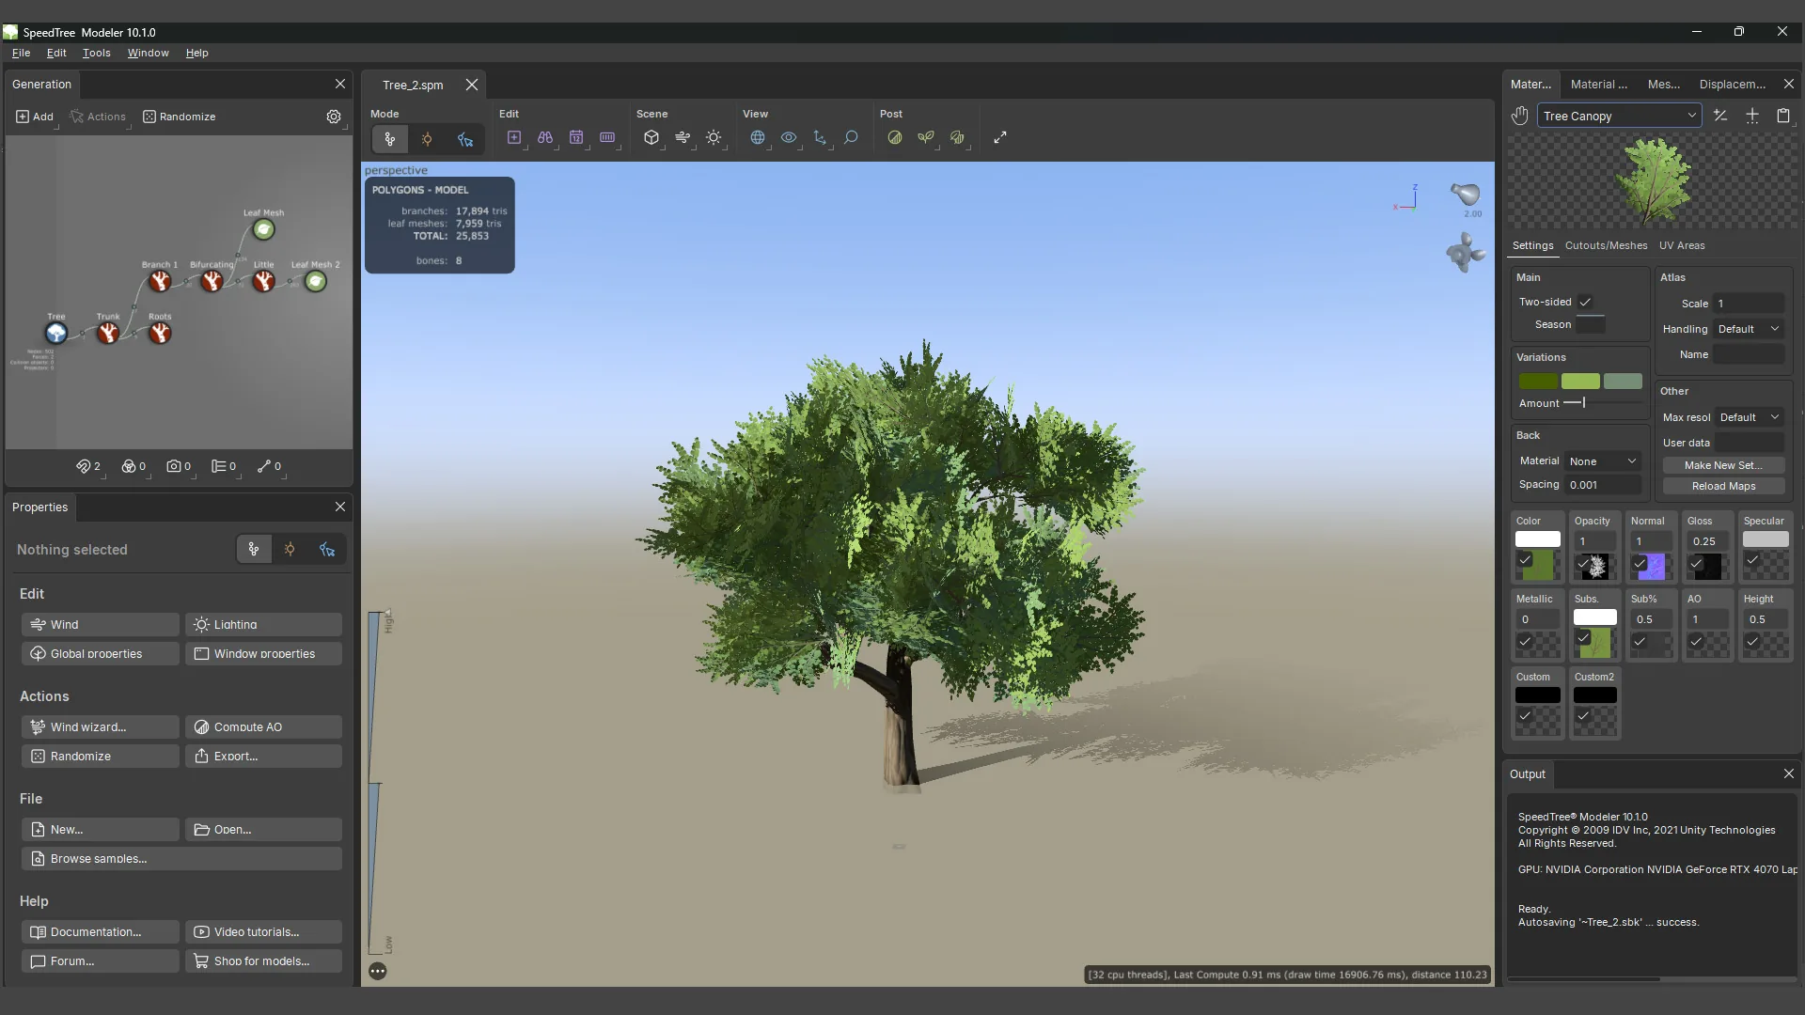Click the magnifier zoom icon in View toolbar
The height and width of the screenshot is (1015, 1805).
pyautogui.click(x=851, y=137)
